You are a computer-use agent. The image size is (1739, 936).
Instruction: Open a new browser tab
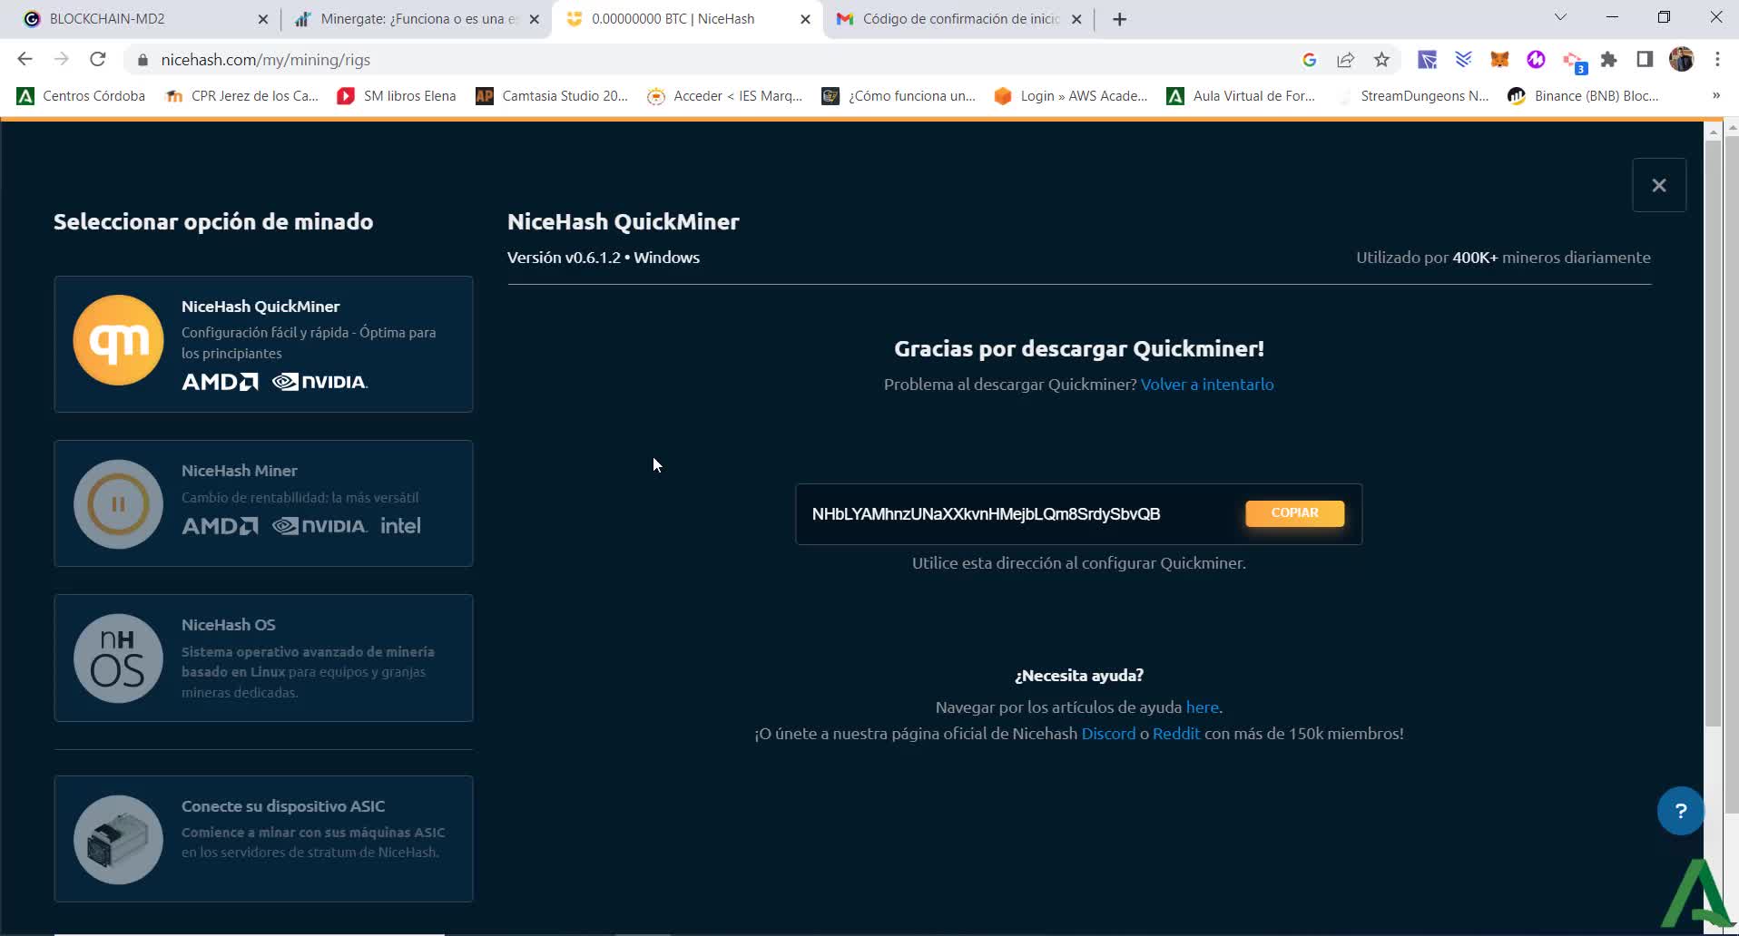[1120, 19]
